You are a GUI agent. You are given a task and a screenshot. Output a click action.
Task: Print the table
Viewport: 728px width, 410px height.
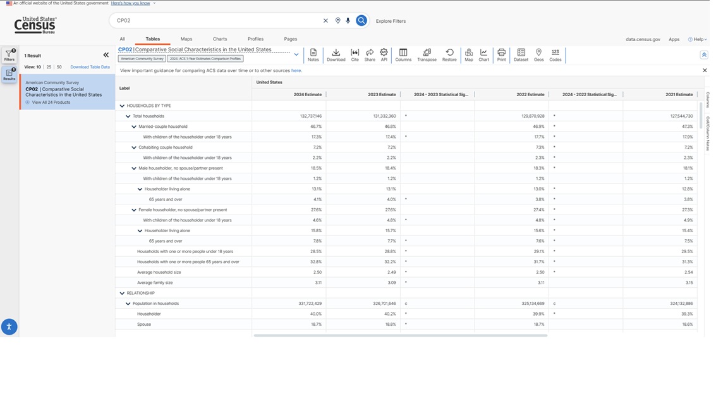(501, 55)
